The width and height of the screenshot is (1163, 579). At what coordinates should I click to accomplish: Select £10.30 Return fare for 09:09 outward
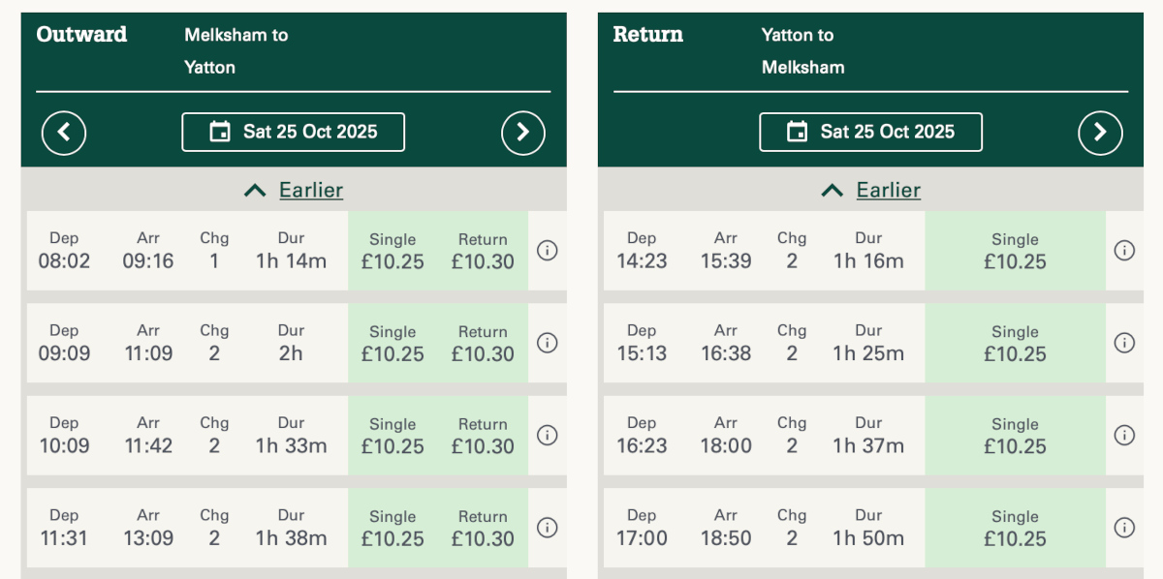(x=483, y=344)
